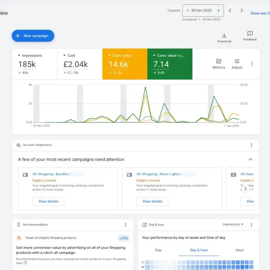This screenshot has height=270, width=270.
Task: Click the +23% recommendation badge
Action: click(123, 238)
